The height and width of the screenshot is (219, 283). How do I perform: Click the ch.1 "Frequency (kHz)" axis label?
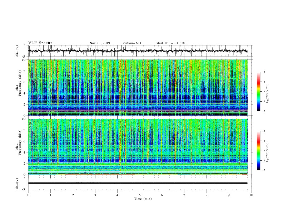coord(20,82)
